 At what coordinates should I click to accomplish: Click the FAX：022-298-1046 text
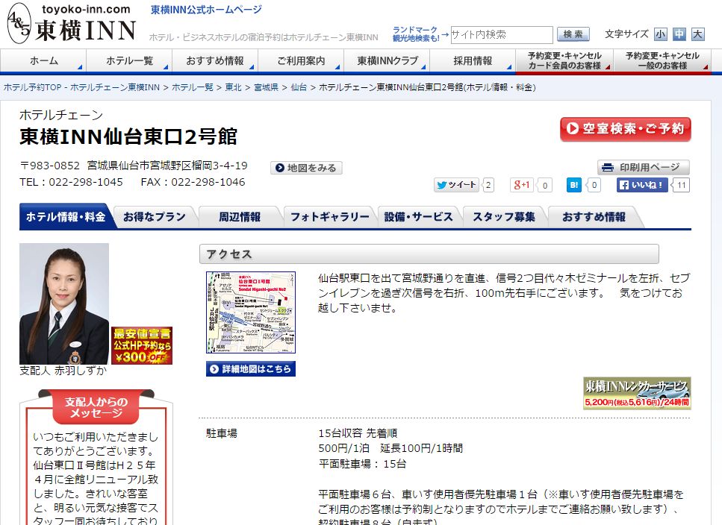tap(193, 182)
